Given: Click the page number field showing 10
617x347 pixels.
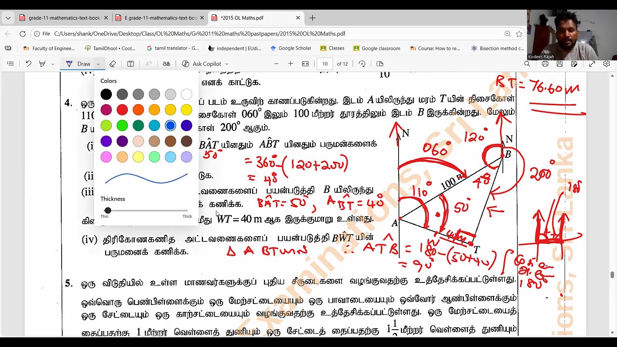Looking at the screenshot, I should click(x=325, y=64).
